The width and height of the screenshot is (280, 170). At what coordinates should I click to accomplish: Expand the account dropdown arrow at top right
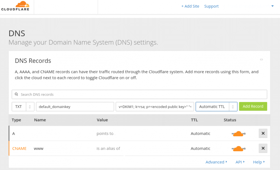pos(273,6)
